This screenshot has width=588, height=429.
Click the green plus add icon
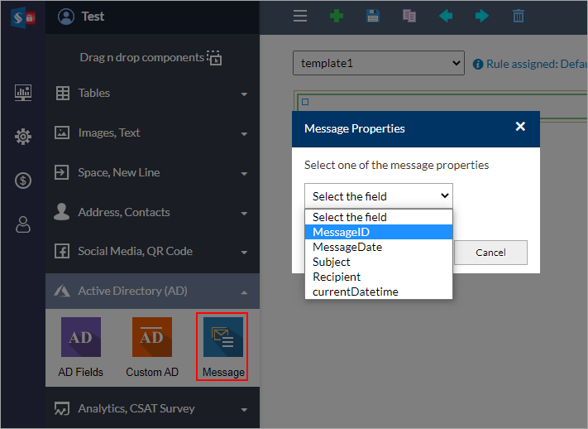(x=337, y=17)
